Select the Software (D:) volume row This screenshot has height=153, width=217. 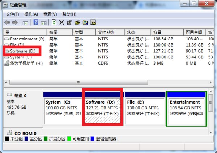click(x=109, y=51)
